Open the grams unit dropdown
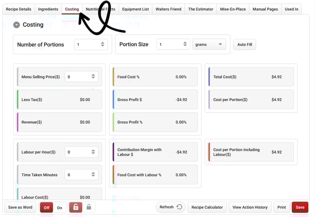315x217 pixels. point(209,45)
